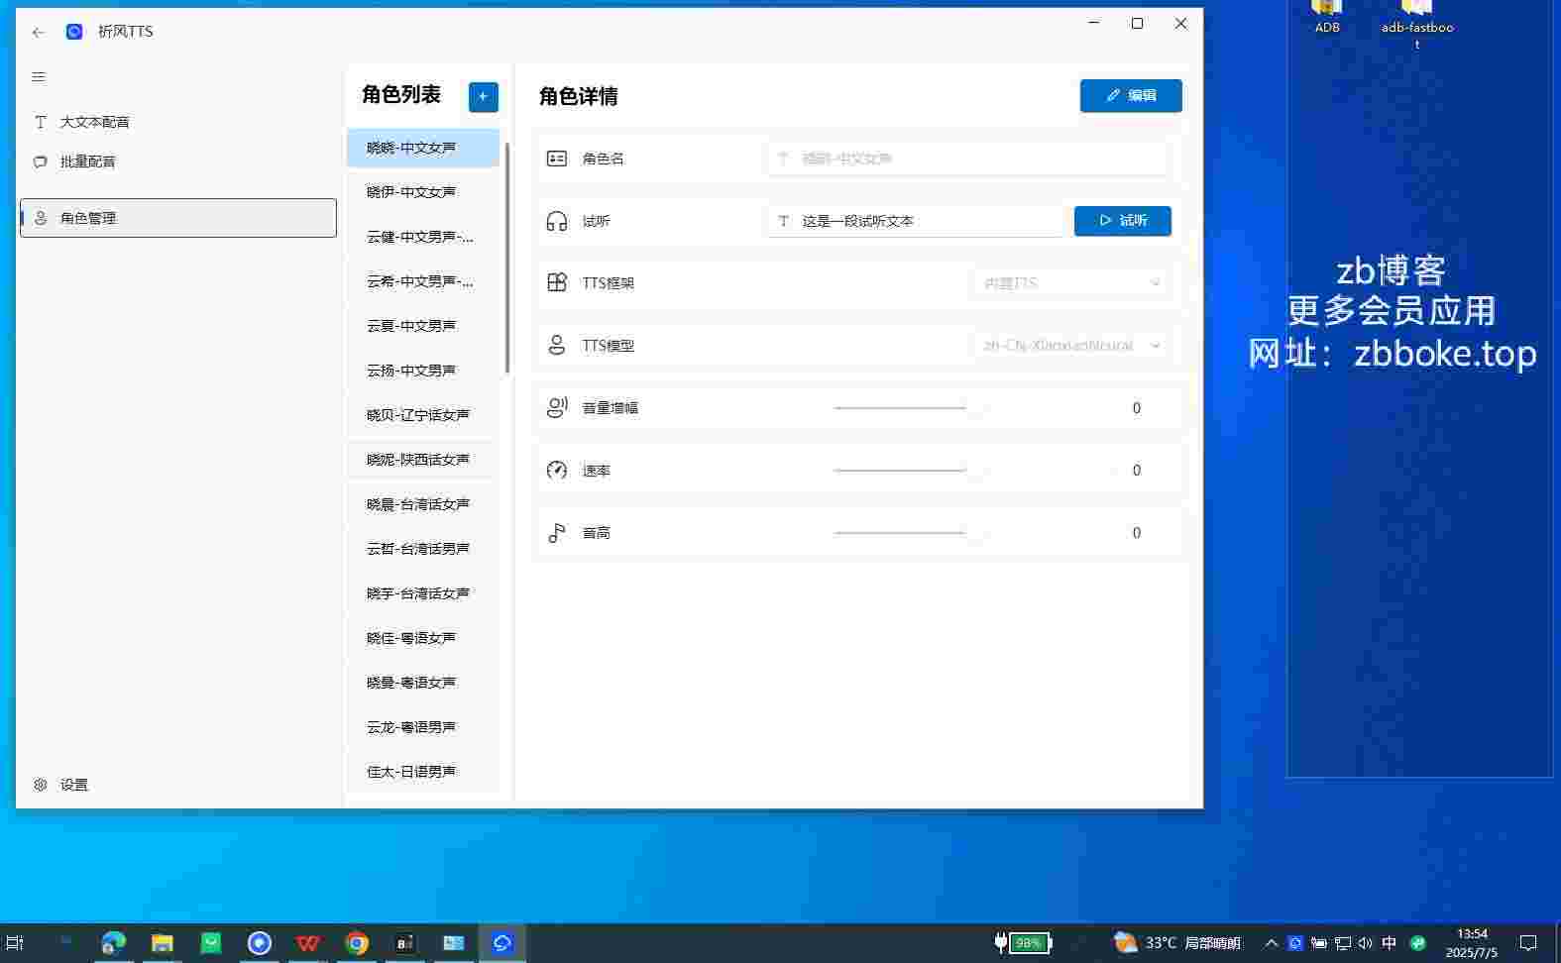Image resolution: width=1561 pixels, height=963 pixels.
Task: Open the adb-fastboot desktop icon
Action: [x=1417, y=25]
